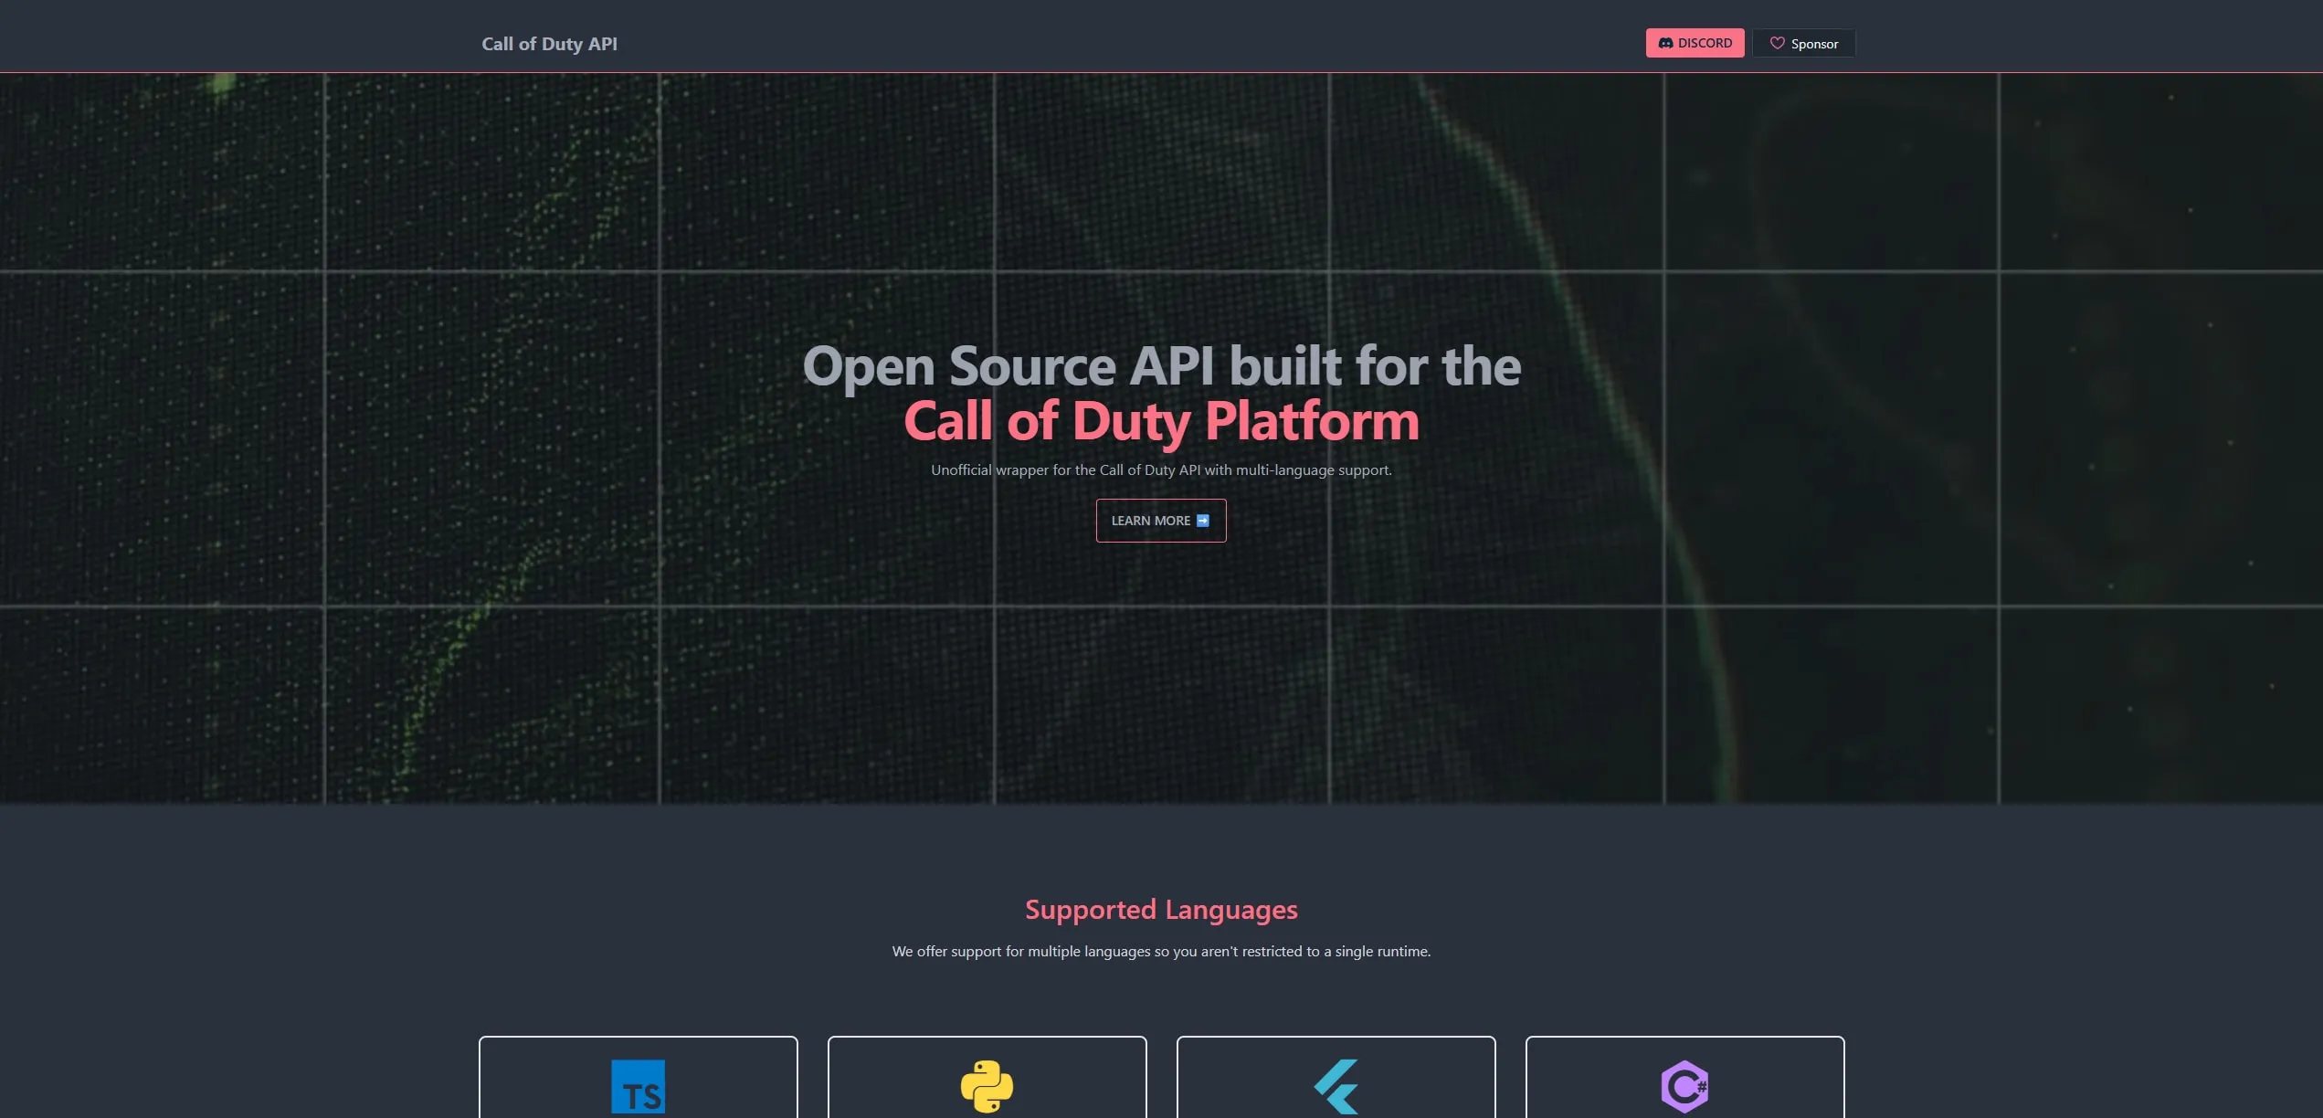The image size is (2323, 1118).
Task: Open the Call of Duty API home link
Action: (x=549, y=44)
